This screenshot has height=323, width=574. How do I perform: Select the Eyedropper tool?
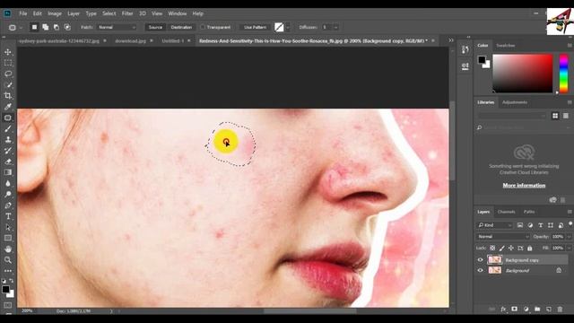pos(8,107)
